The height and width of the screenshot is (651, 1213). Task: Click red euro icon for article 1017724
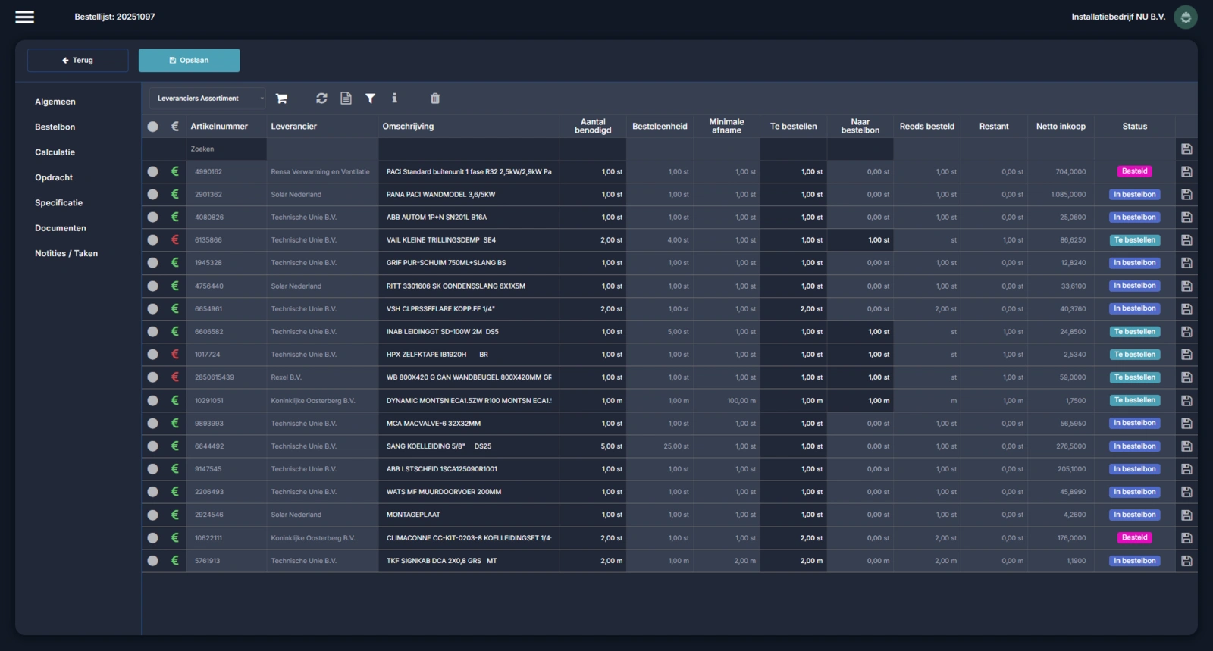[175, 354]
